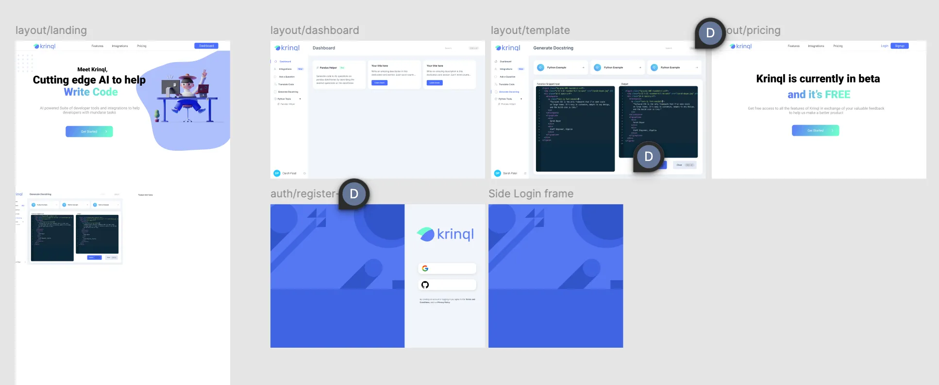
Task: Click Features in the pricing frame navbar
Action: tap(793, 46)
